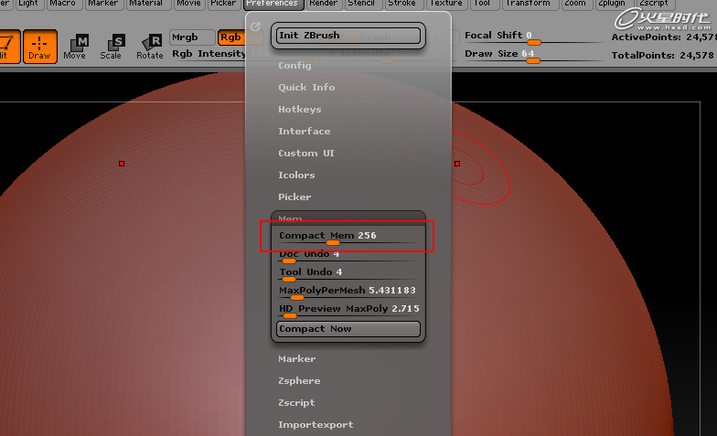Open the Material menu
717x436 pixels.
146,4
